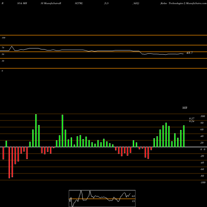Click the (Kelso Technologies I) company name
The width and height of the screenshot is (207, 207).
(x=173, y=3)
